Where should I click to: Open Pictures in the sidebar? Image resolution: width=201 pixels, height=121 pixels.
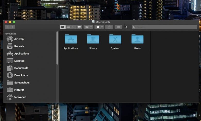click(x=15, y=90)
